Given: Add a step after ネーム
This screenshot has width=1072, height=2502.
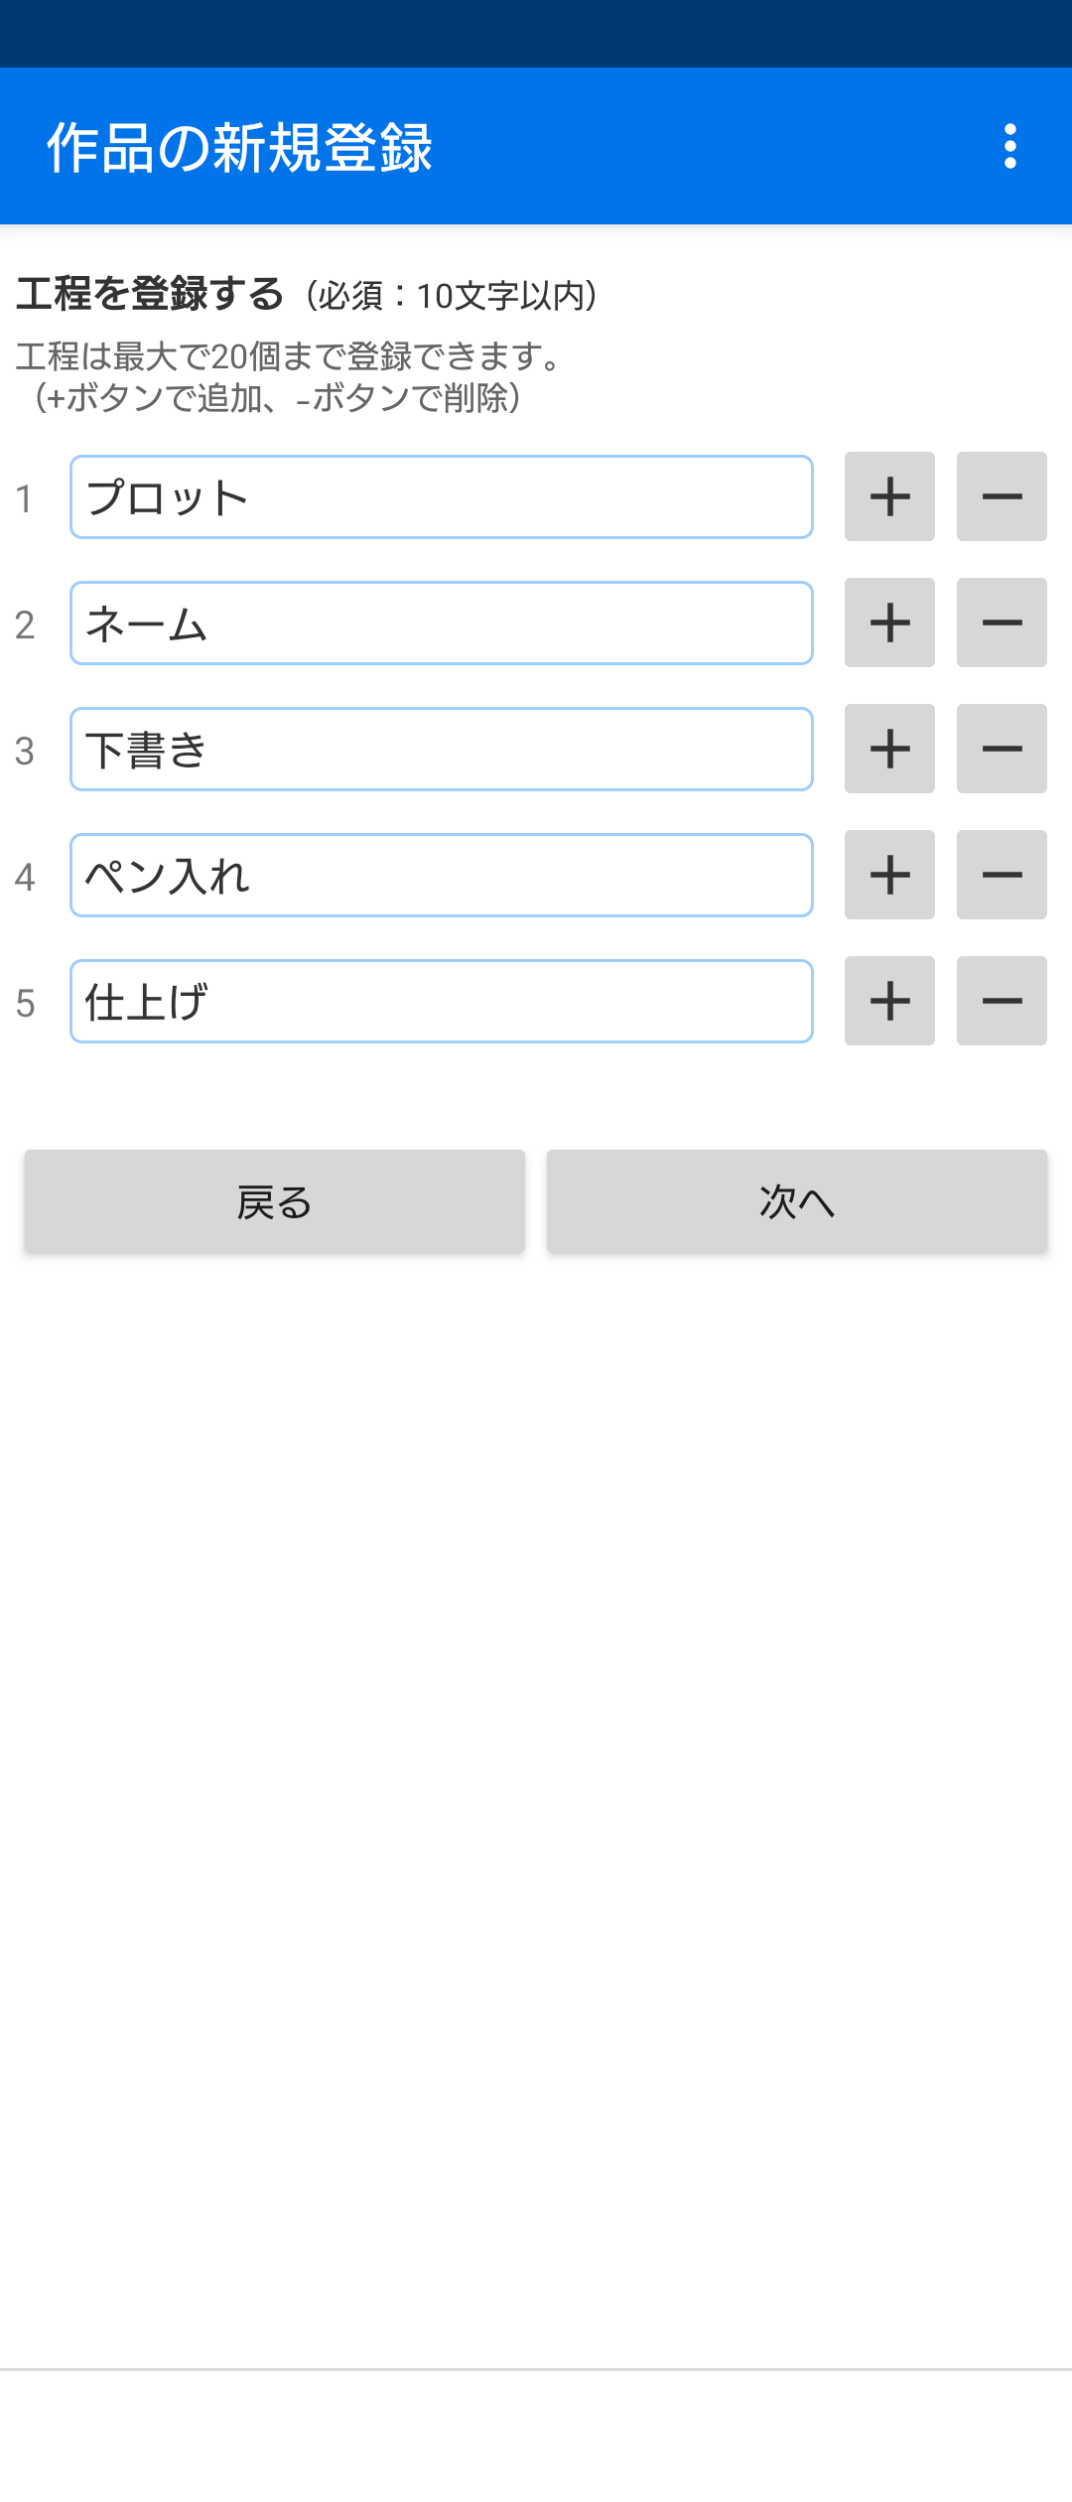Looking at the screenshot, I should pyautogui.click(x=889, y=623).
